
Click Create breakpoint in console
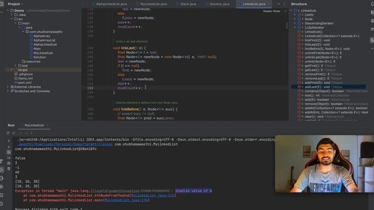coord(155,191)
